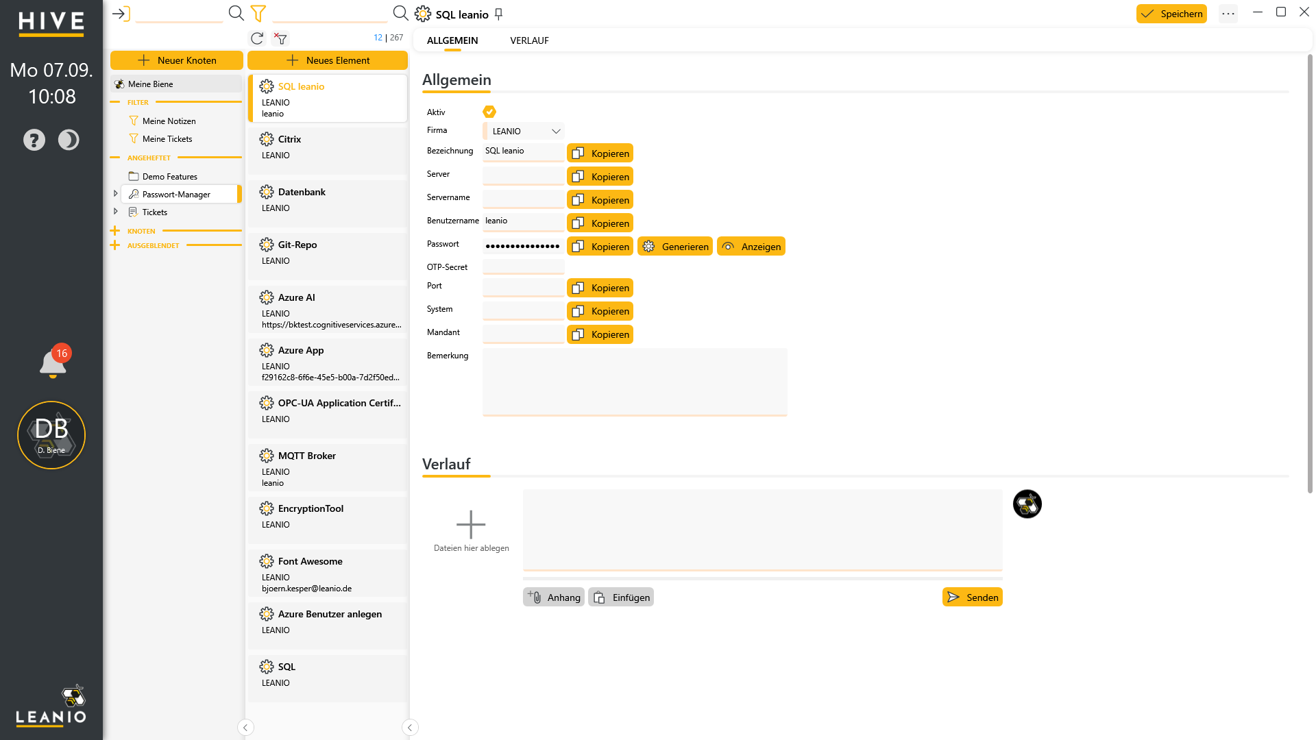Add files via Dateien hier ablegen plus
Image resolution: width=1316 pixels, height=740 pixels.
(x=471, y=525)
